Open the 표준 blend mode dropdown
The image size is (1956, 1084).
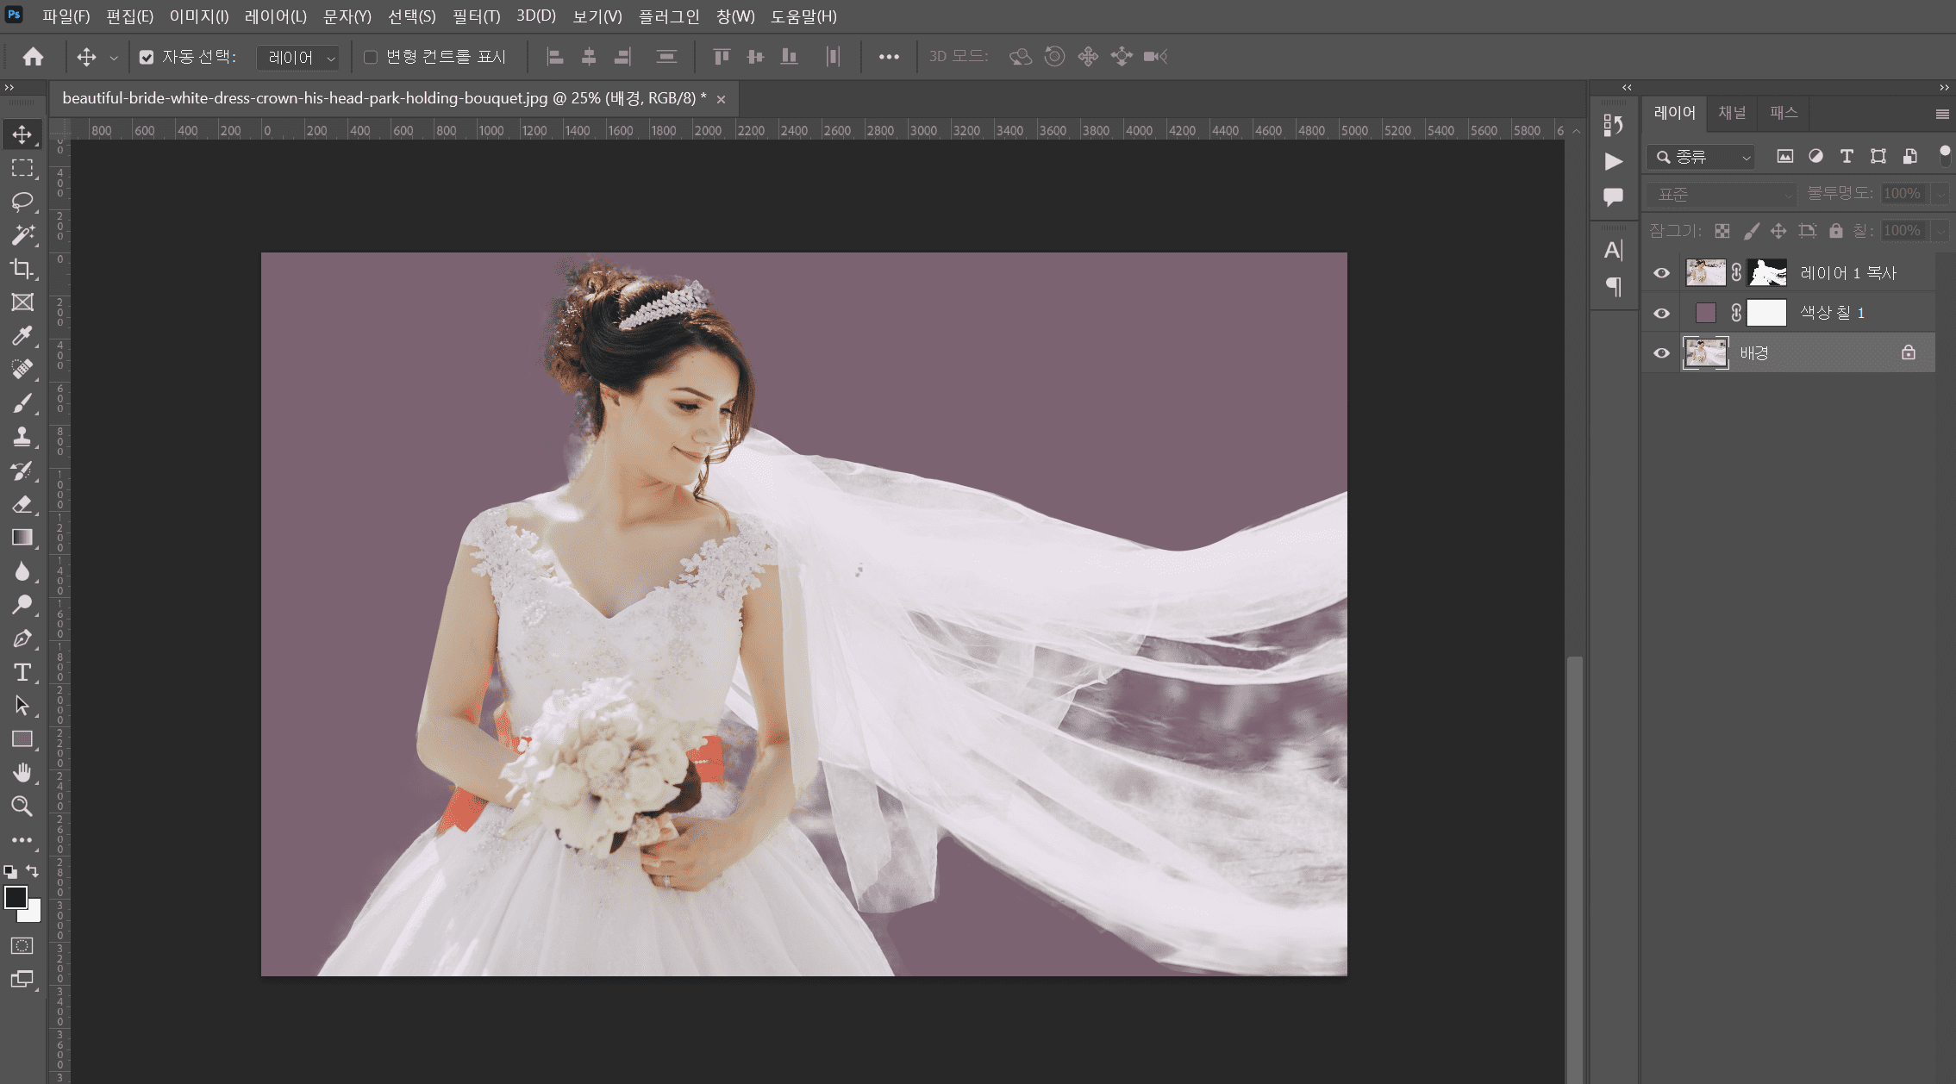(1721, 194)
